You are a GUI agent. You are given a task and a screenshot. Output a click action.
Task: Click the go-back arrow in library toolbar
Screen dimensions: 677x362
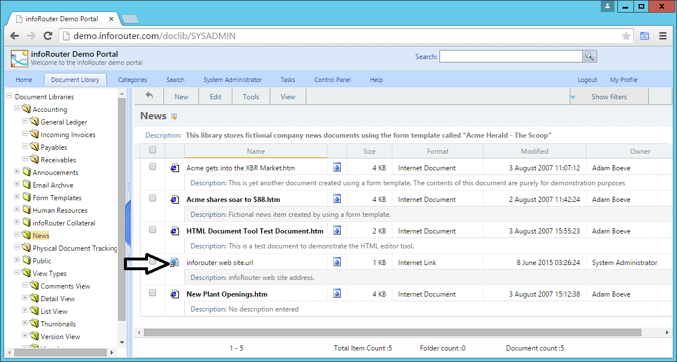click(149, 95)
